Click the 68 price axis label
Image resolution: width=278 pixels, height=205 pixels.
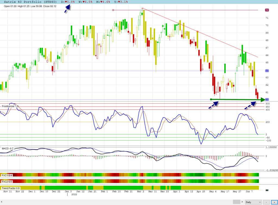coord(267,40)
